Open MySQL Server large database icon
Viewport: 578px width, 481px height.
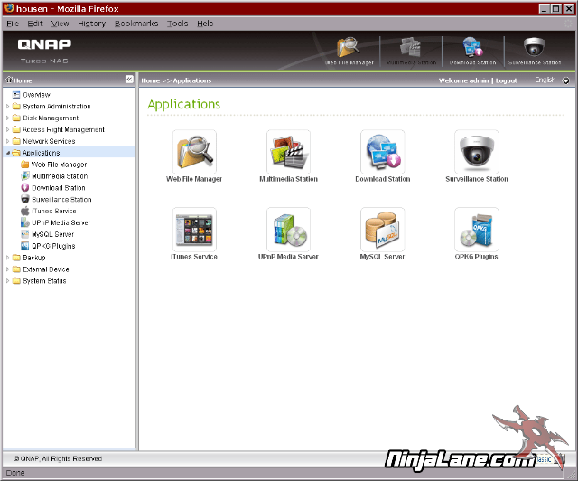(383, 230)
